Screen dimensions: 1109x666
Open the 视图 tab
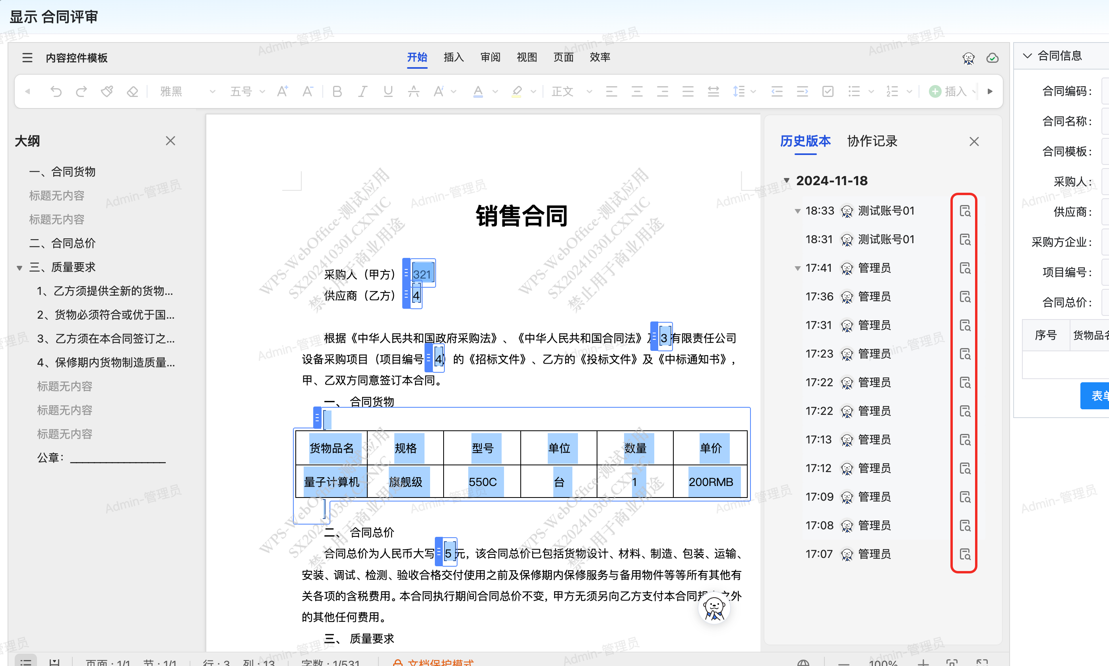[x=527, y=58]
